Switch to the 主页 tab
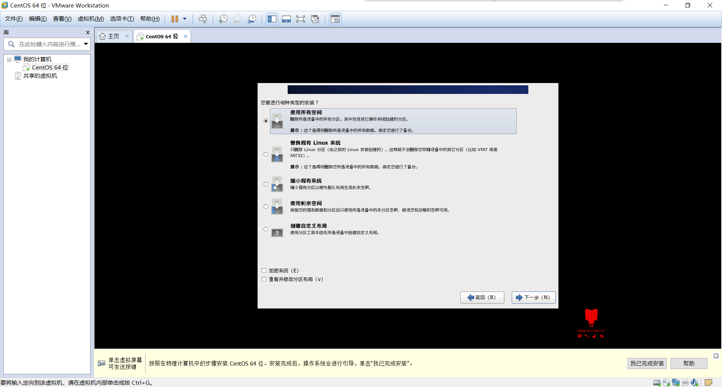722x387 pixels. 114,36
